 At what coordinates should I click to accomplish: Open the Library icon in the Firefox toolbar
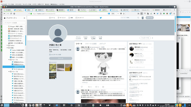click(138, 14)
